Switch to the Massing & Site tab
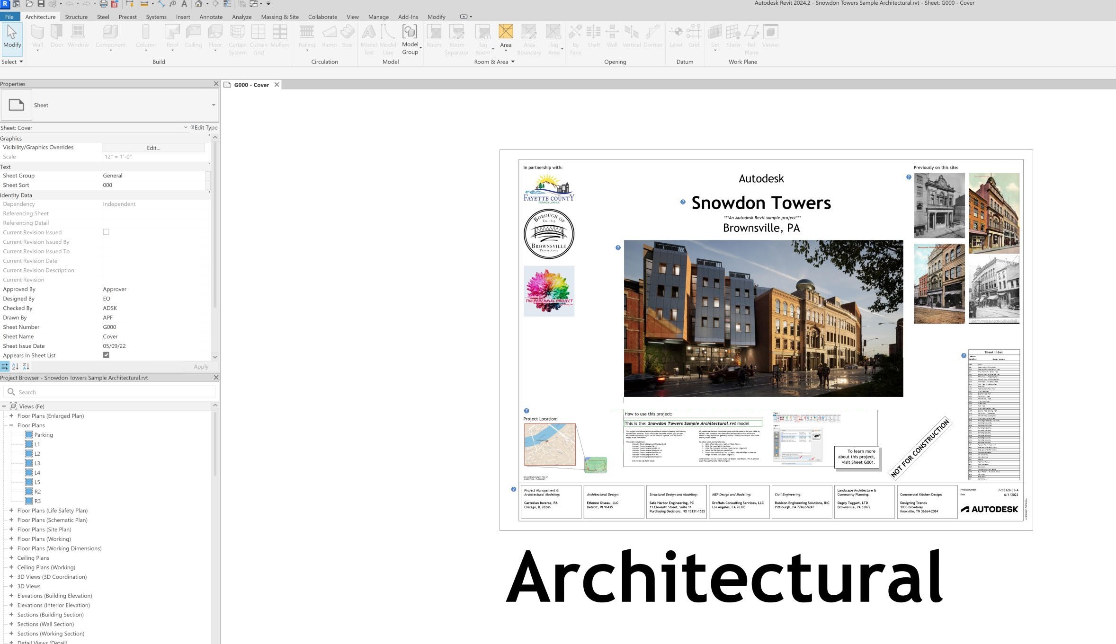This screenshot has height=644, width=1116. click(279, 17)
